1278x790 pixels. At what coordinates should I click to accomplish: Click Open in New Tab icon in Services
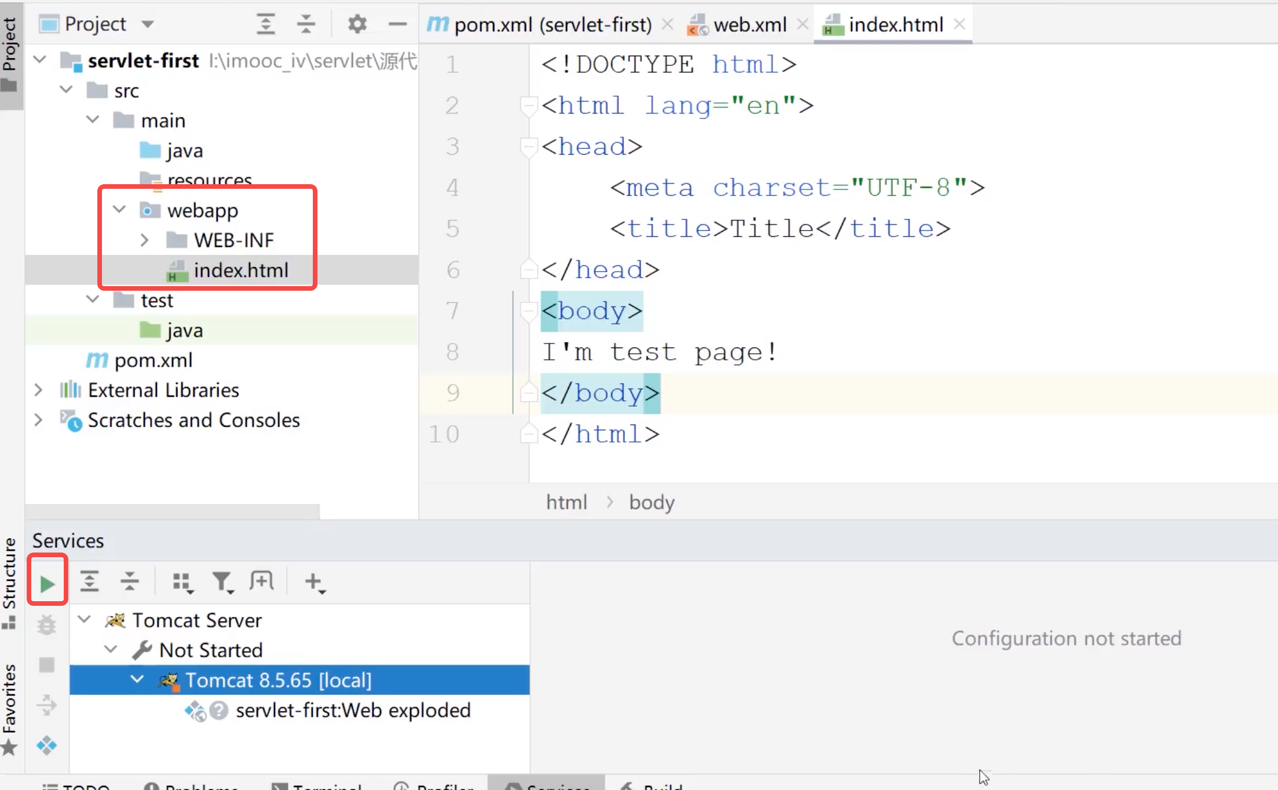261,581
